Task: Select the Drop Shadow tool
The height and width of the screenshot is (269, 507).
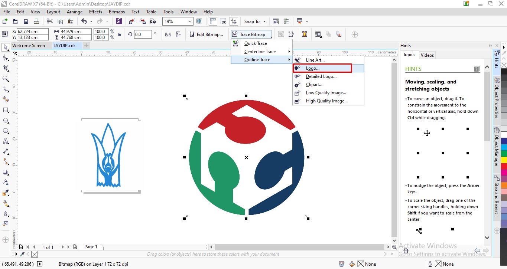Action: coord(6,172)
